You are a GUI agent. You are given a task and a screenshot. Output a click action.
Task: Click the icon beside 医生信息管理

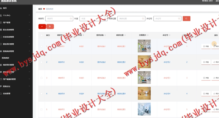pos(1,30)
